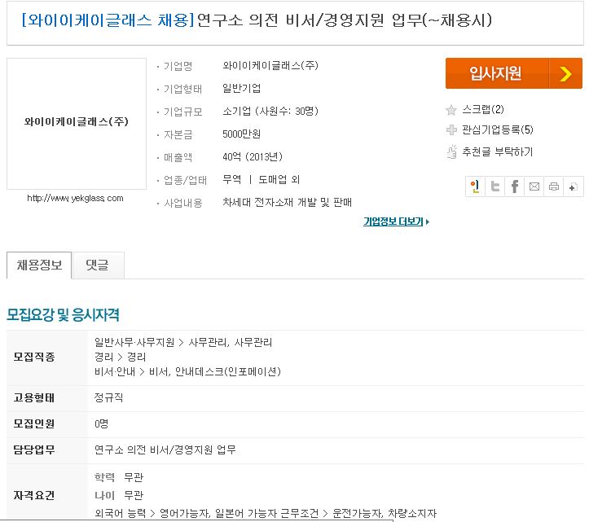The width and height of the screenshot is (589, 522).
Task: Click the yellow arrow on apply button
Action: 565,73
